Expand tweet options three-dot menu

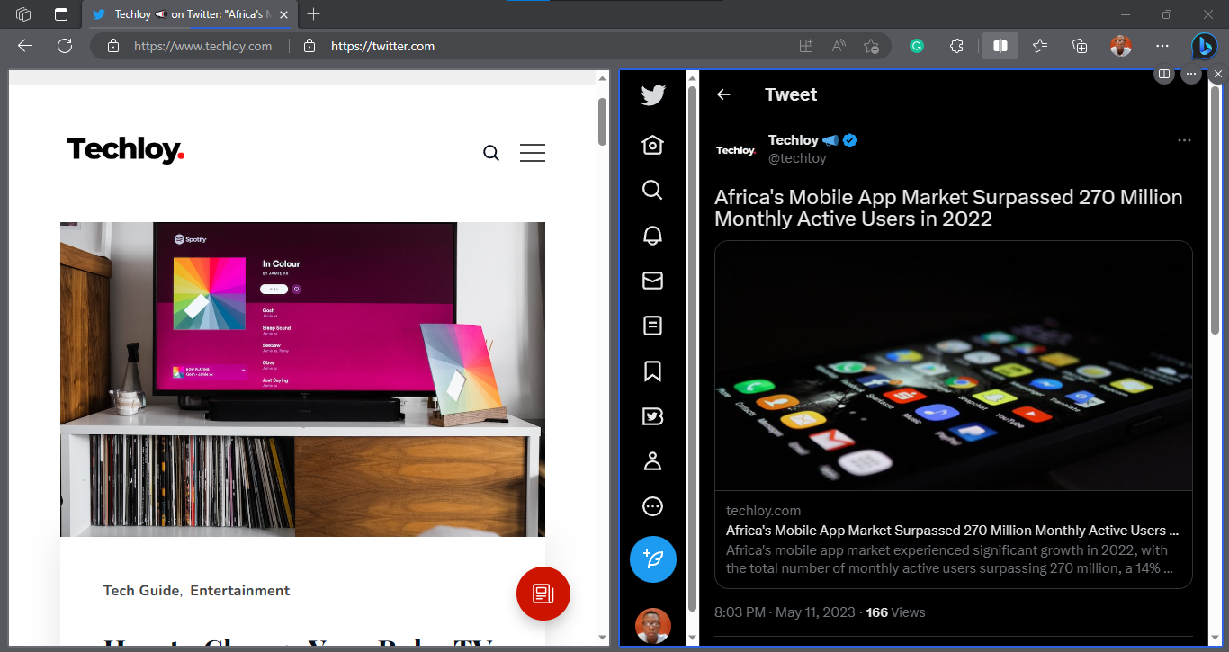click(x=1184, y=140)
